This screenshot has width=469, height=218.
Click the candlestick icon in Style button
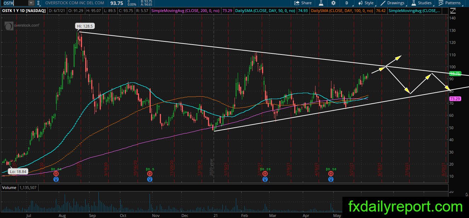pyautogui.click(x=360, y=3)
